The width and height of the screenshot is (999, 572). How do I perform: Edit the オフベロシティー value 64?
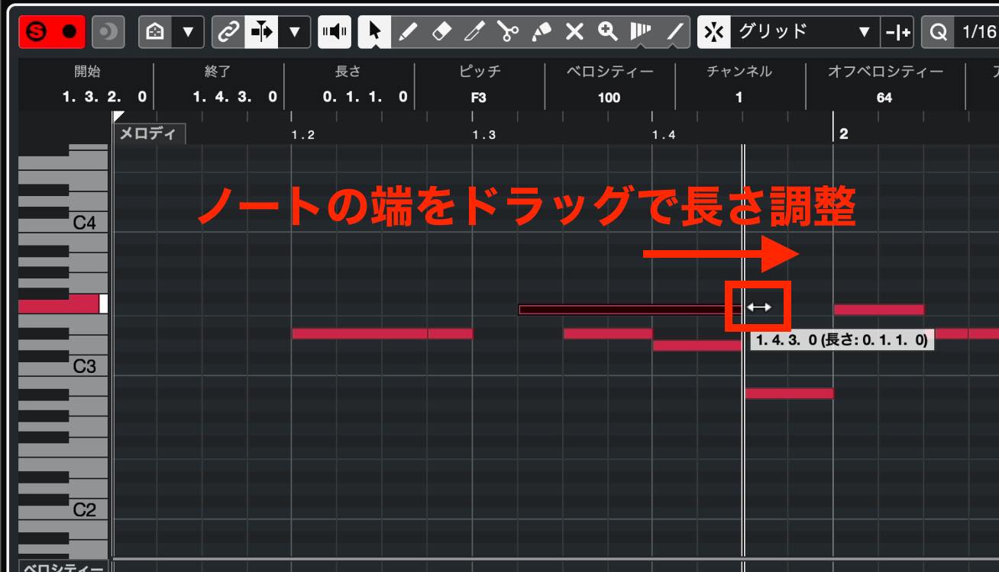[884, 98]
